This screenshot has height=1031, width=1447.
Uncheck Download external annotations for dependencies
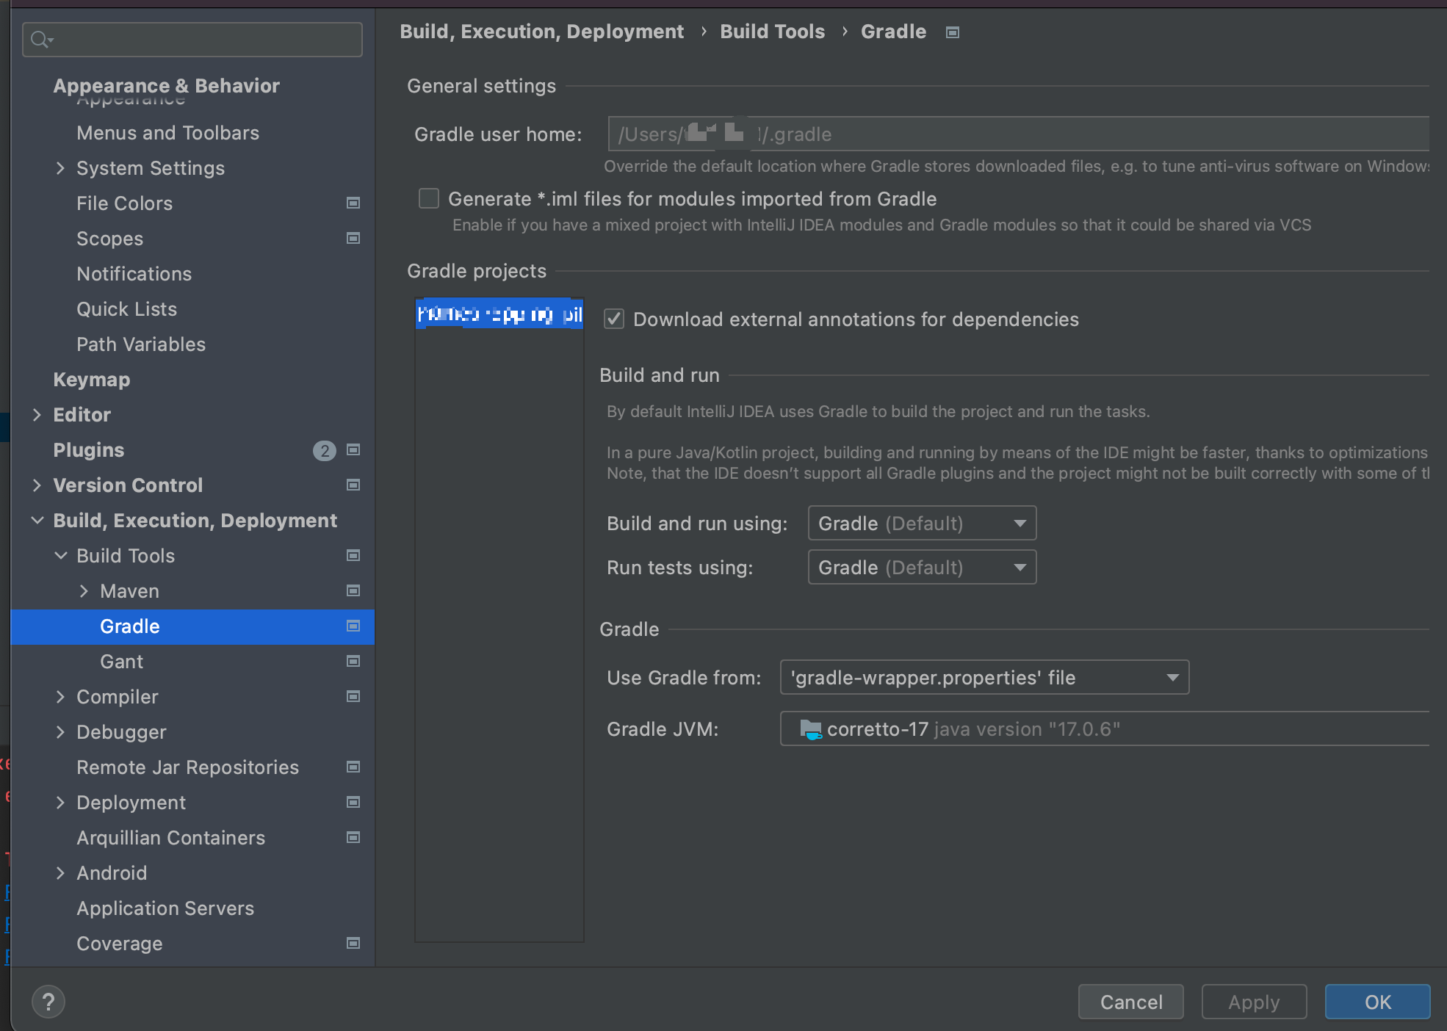614,319
